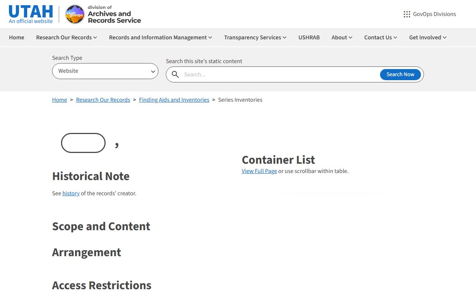Click the Archives and Records Service title
This screenshot has height=297, width=476.
[114, 17]
